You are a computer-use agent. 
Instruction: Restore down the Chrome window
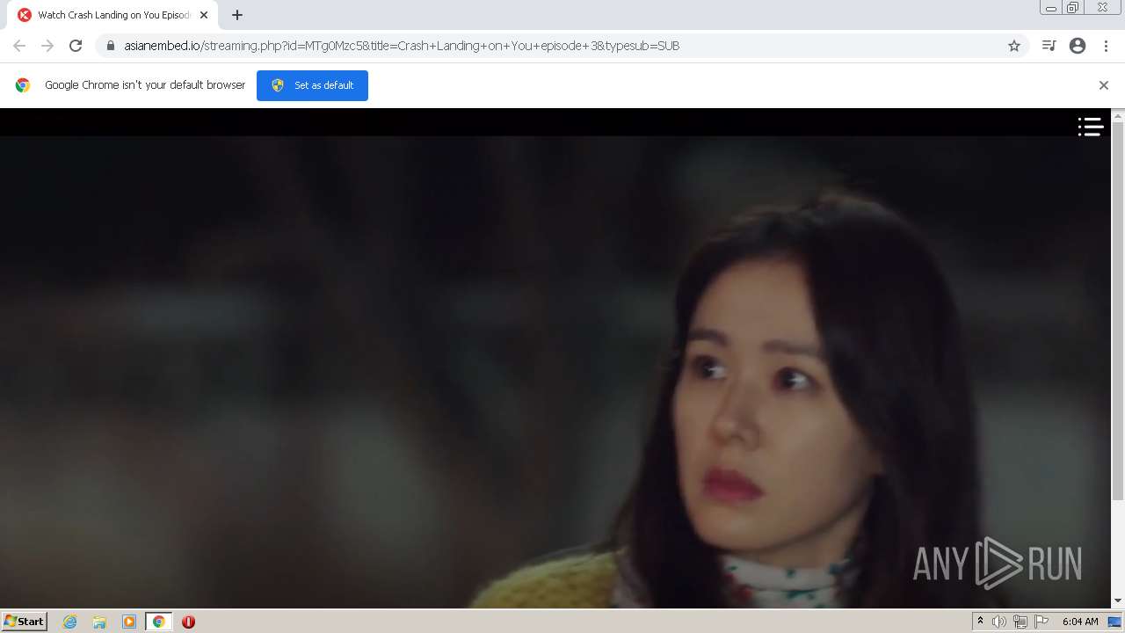tap(1073, 8)
